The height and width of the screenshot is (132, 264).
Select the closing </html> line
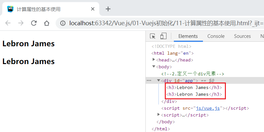[161, 129]
